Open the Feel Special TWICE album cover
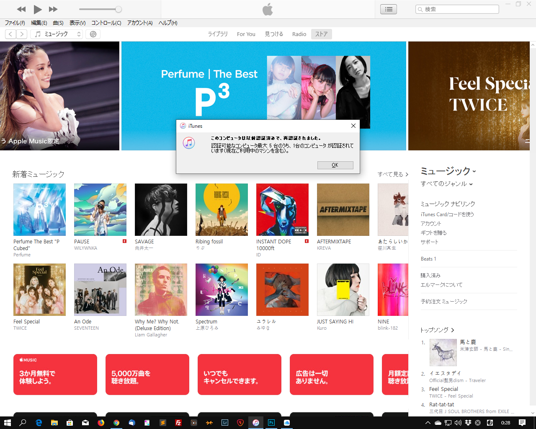Image resolution: width=536 pixels, height=429 pixels. [x=39, y=289]
